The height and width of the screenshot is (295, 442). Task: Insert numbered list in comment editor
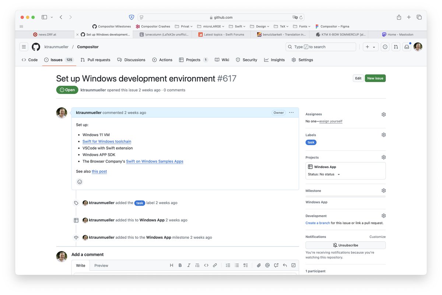tap(228, 265)
